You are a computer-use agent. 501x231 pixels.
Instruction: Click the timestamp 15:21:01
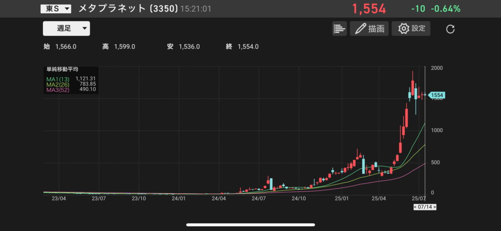(x=196, y=9)
